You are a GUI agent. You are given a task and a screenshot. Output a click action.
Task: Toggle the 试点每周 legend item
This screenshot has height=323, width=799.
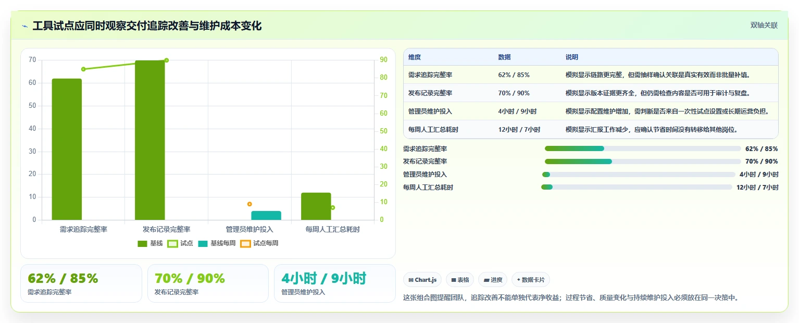click(x=259, y=243)
